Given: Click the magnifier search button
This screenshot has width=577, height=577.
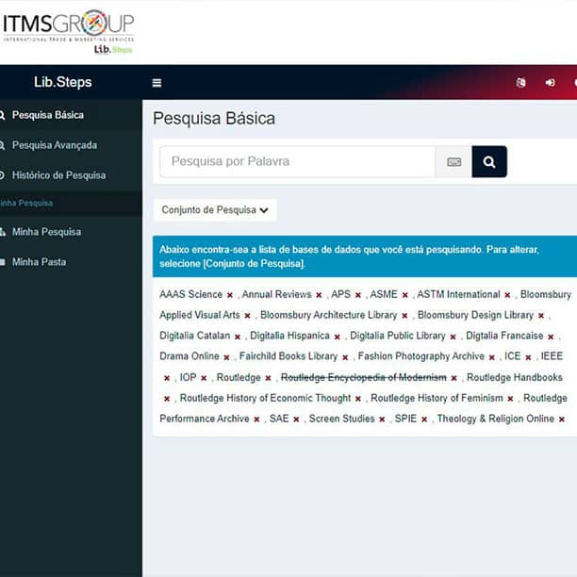Looking at the screenshot, I should 489,162.
